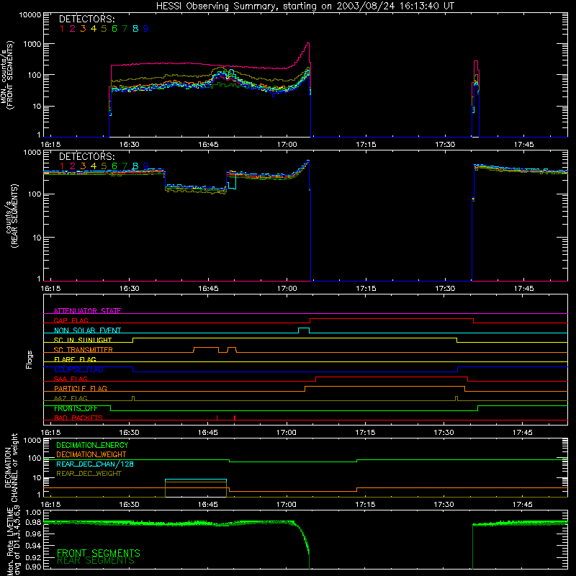Select the 'PARTICLE_FLAG' label
576x576 pixels.
pos(81,389)
